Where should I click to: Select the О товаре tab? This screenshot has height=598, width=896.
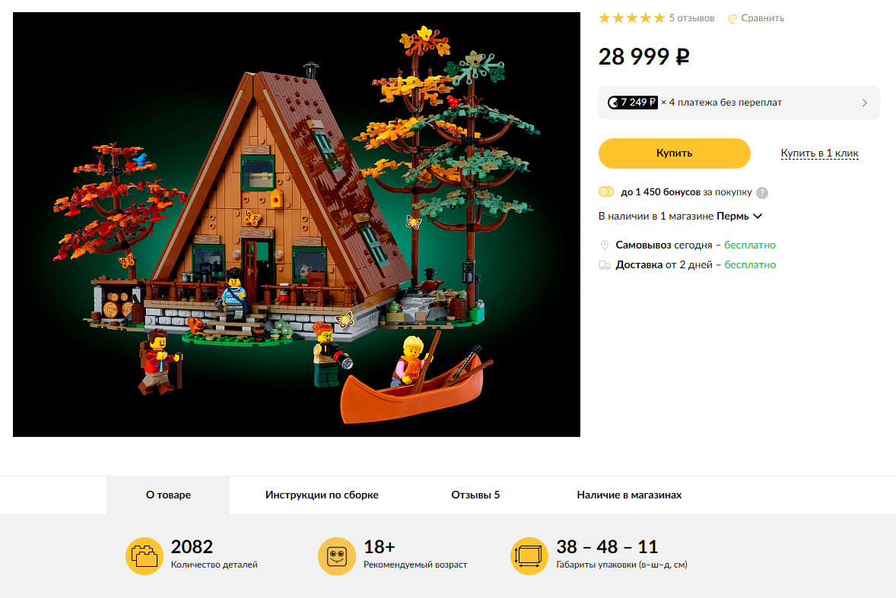[168, 495]
